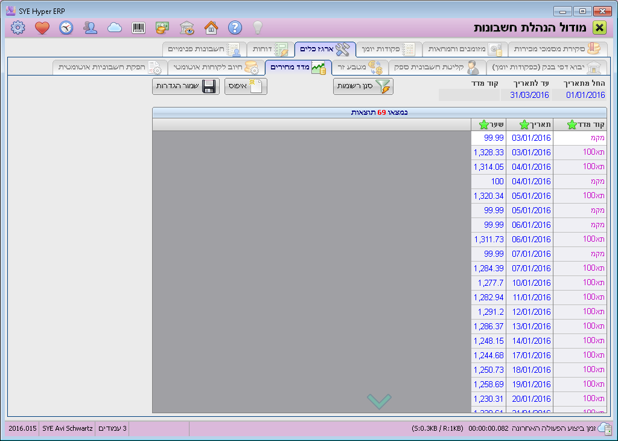Click the date cell 17/01/2016

click(x=531, y=355)
